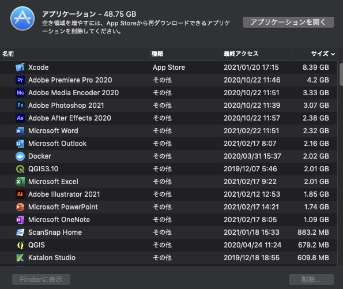Click 3.33 GB size value
The image size is (343, 289).
[x=316, y=93]
